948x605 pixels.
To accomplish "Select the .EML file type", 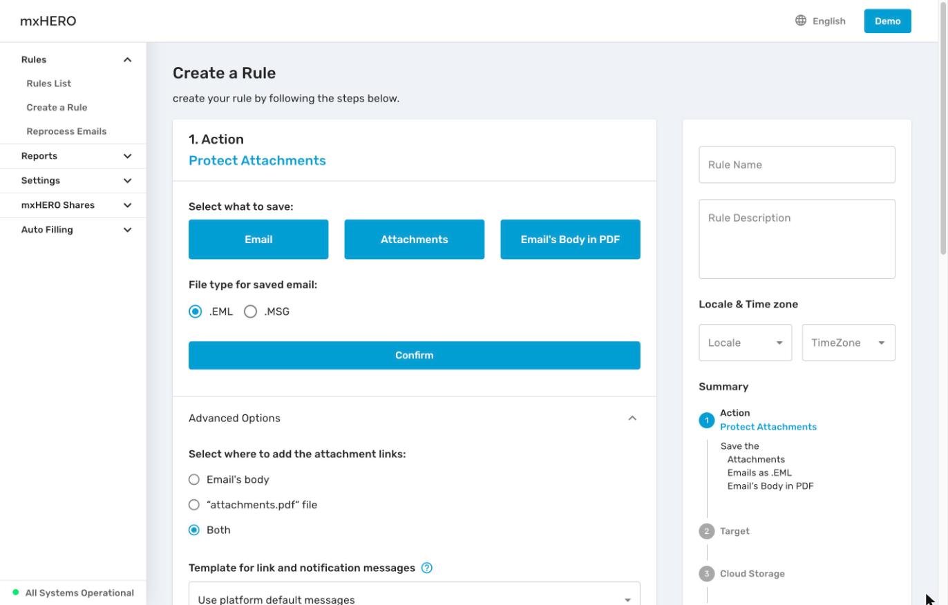I will [196, 311].
